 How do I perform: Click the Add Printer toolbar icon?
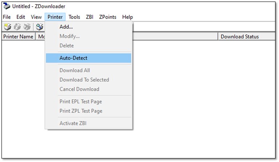[x=8, y=27]
